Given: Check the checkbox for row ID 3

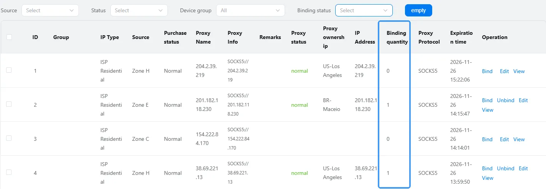Looking at the screenshot, I should point(9,138).
